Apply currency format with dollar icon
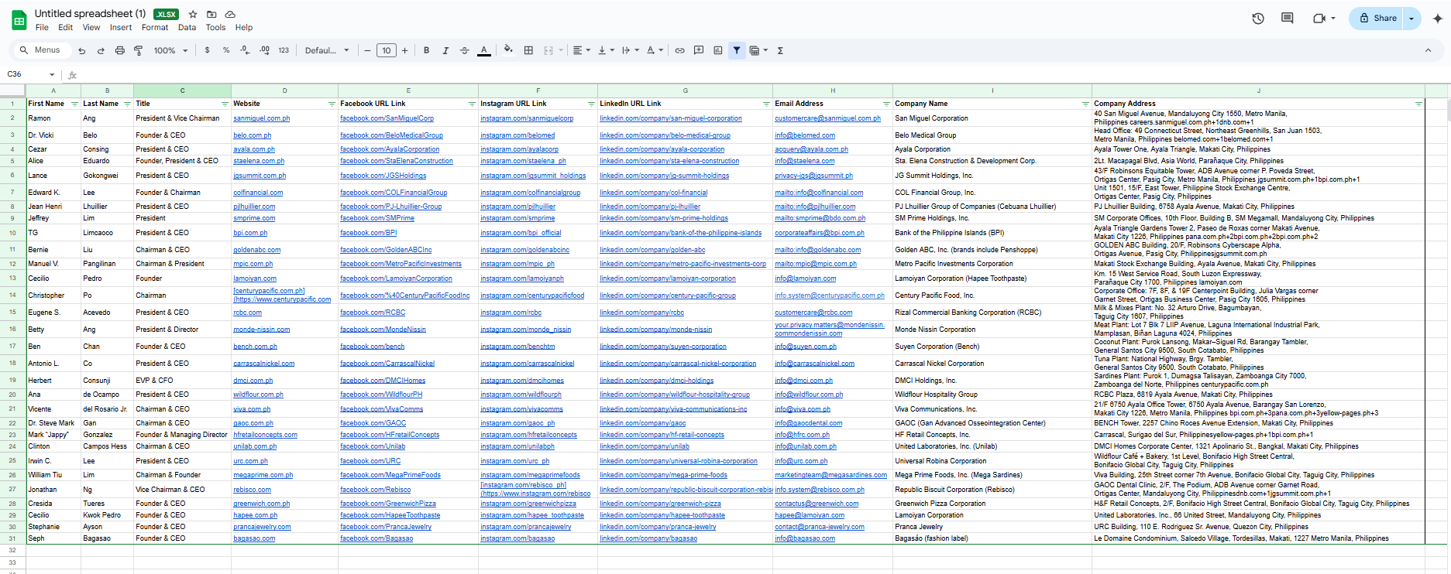 click(x=207, y=50)
